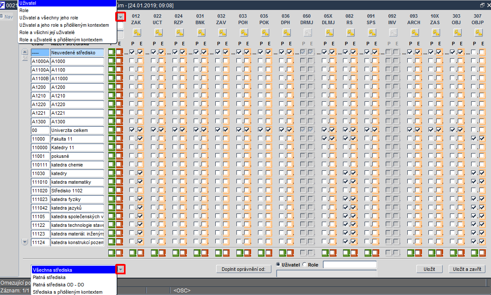Click the key icon under column 091 SPS
The width and height of the screenshot is (491, 295).
tap(371, 33)
